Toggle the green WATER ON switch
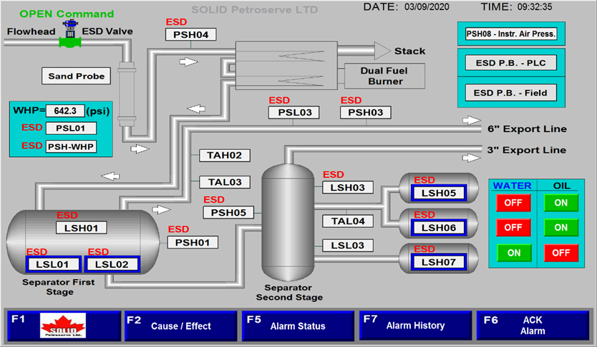This screenshot has height=347, width=597. 513,253
